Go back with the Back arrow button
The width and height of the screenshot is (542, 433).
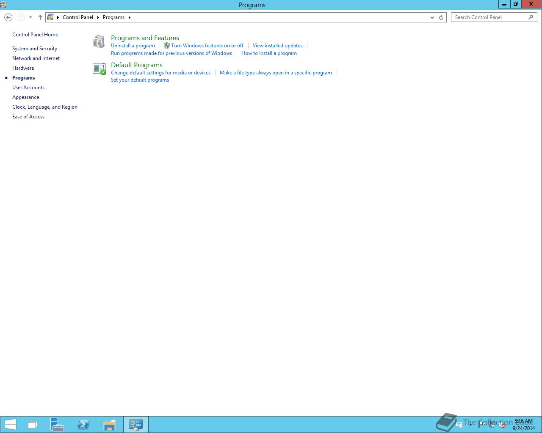coord(8,17)
